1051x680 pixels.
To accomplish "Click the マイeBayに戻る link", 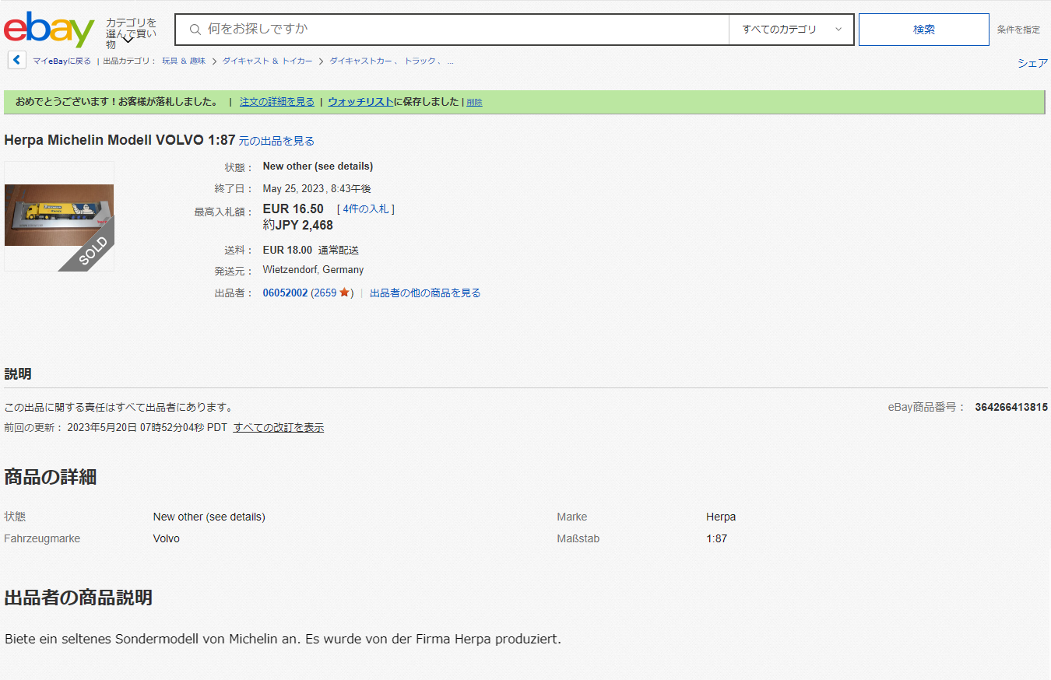I will [x=62, y=61].
